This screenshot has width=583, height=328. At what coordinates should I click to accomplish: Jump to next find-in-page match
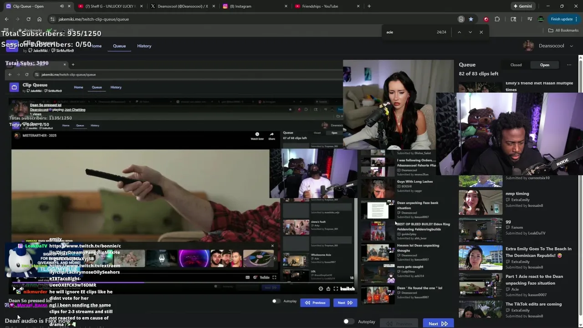(x=470, y=32)
